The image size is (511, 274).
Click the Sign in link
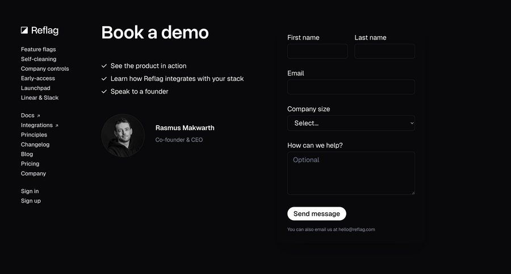tap(30, 191)
